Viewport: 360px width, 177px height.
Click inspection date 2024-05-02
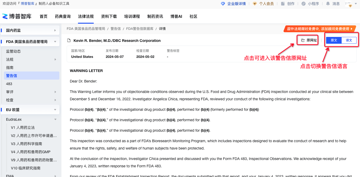tap(145, 57)
